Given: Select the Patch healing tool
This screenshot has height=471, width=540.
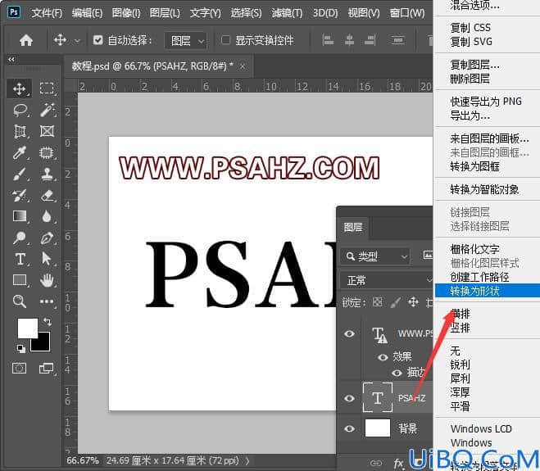Looking at the screenshot, I should pyautogui.click(x=47, y=152).
